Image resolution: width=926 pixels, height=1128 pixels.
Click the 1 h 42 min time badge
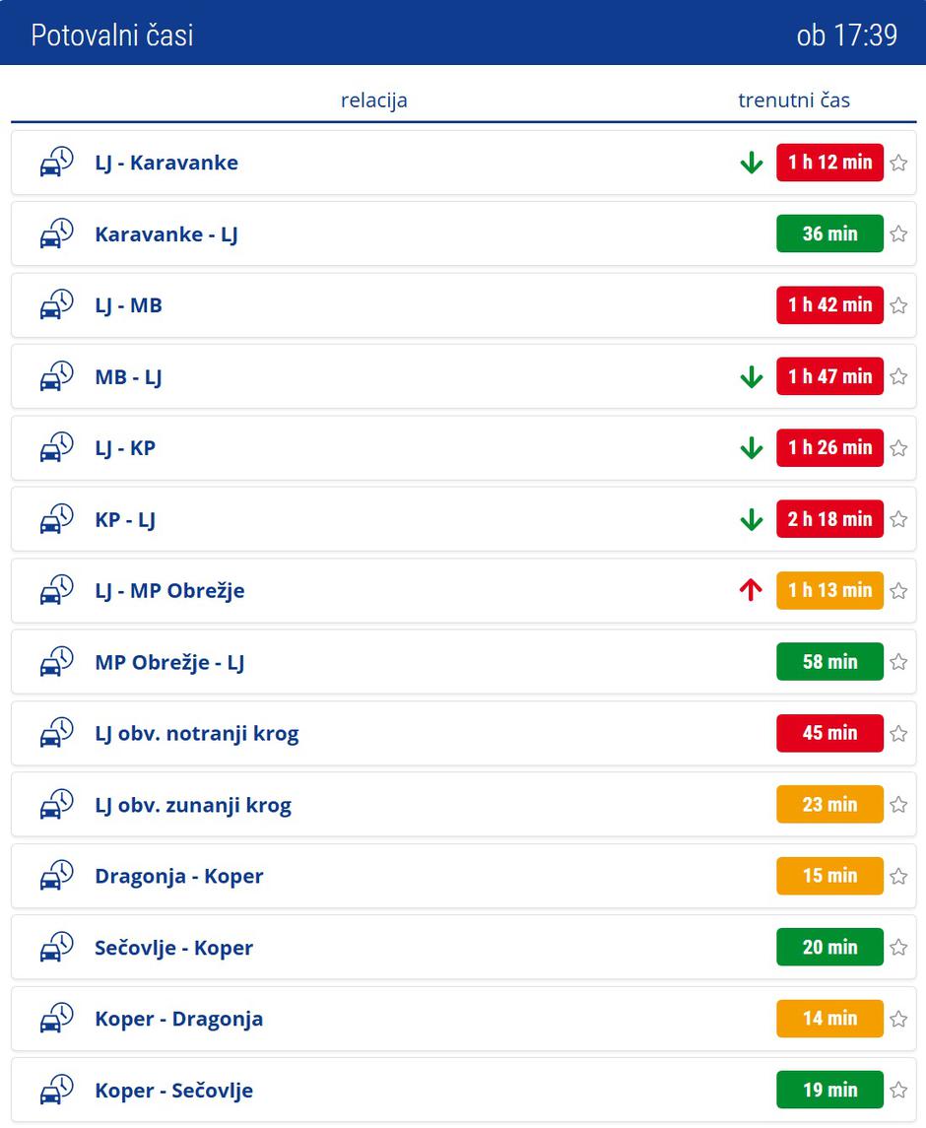pos(829,305)
